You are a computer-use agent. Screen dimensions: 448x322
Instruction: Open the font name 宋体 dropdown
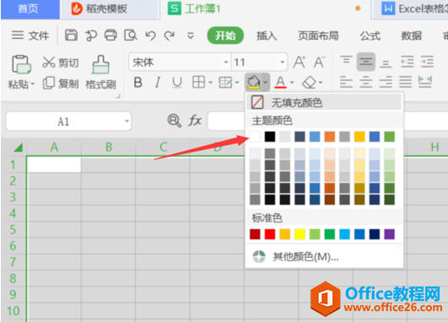[x=226, y=62]
